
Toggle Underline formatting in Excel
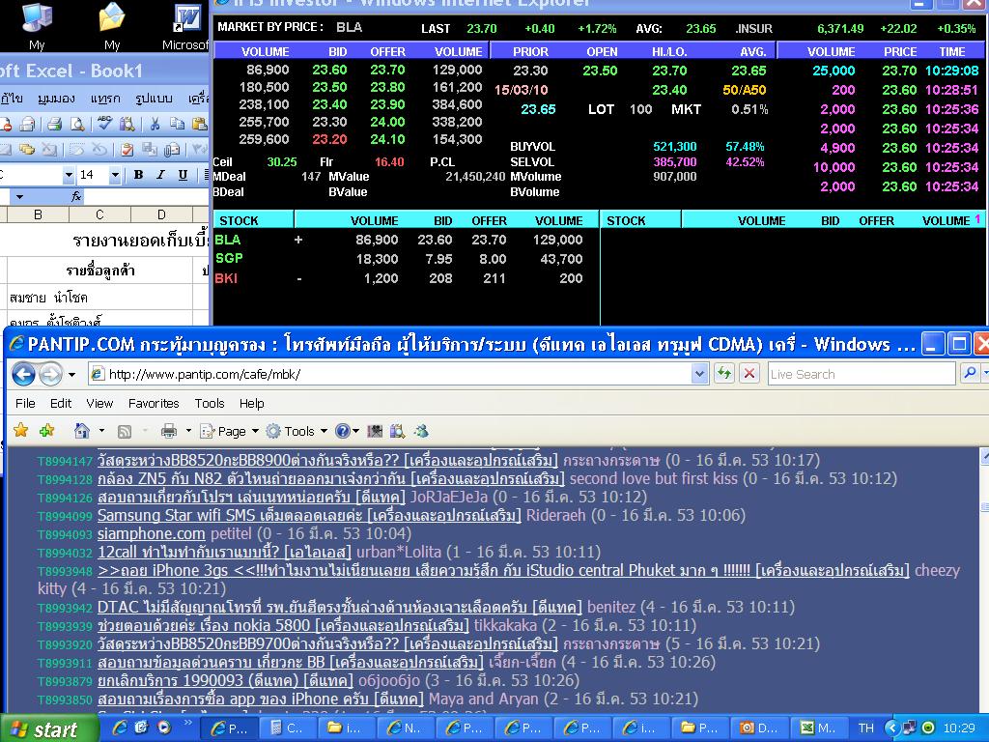(183, 175)
